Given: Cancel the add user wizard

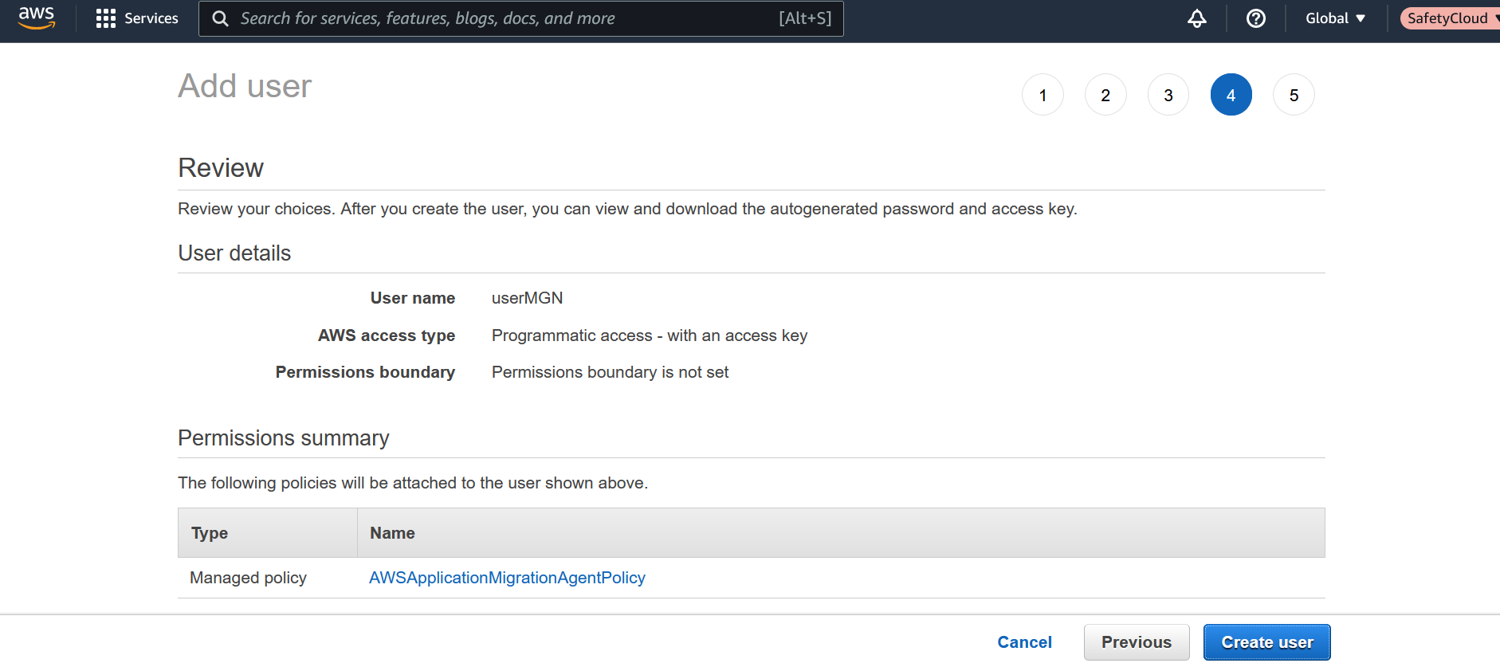Looking at the screenshot, I should tap(1024, 642).
